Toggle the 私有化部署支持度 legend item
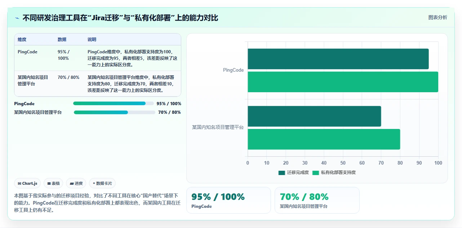 pos(334,173)
